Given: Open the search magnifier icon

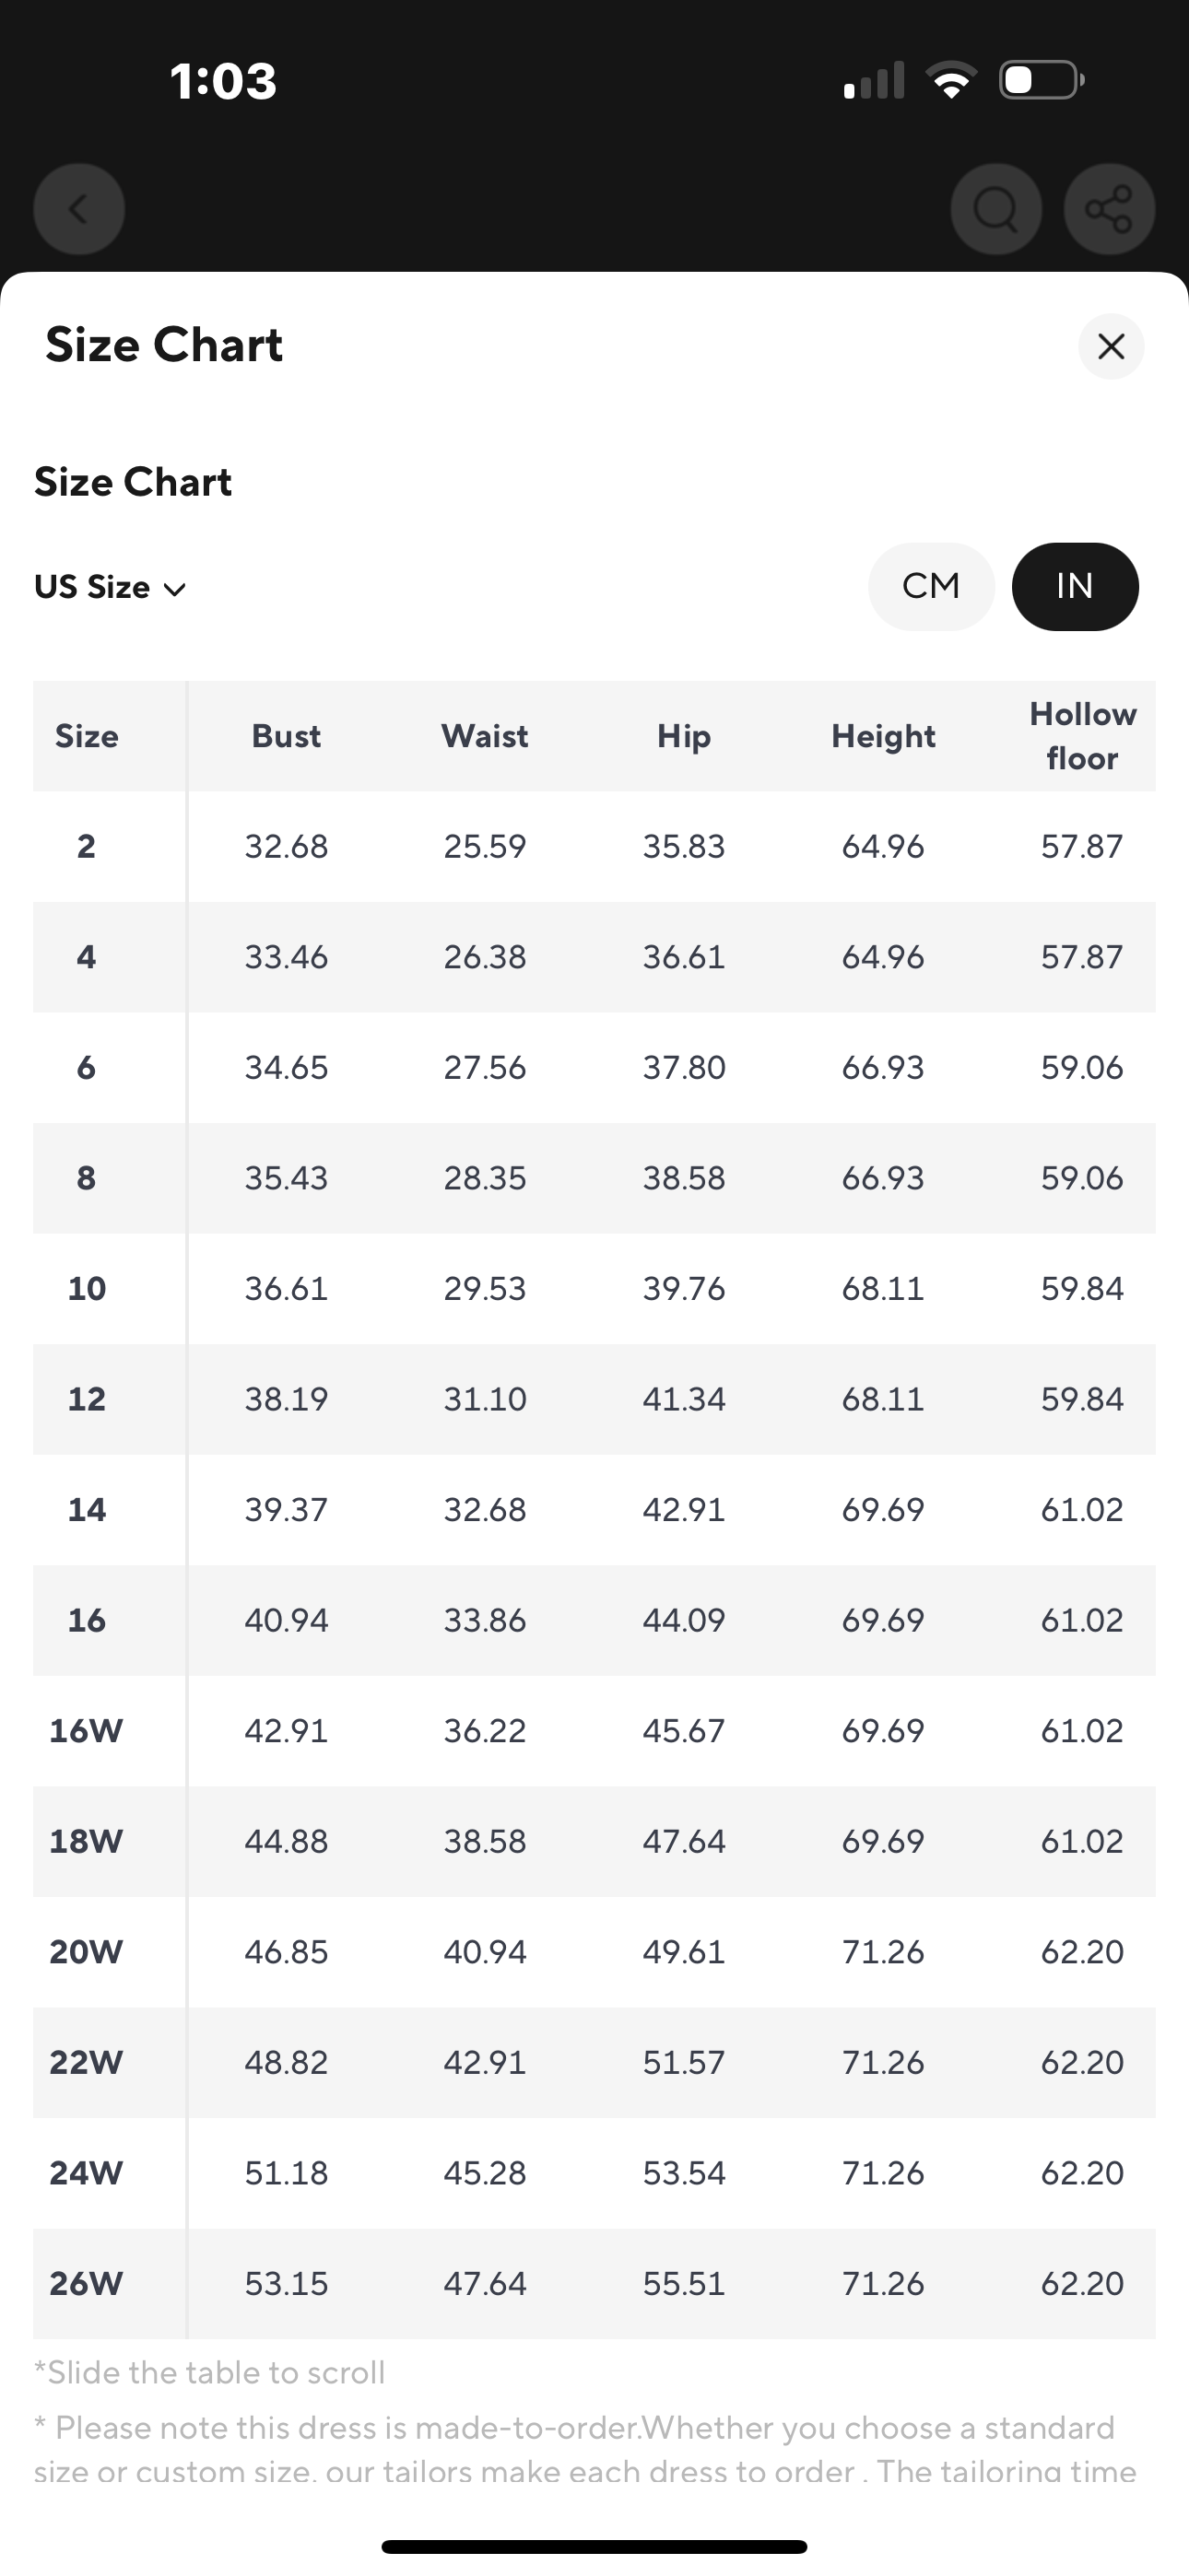Looking at the screenshot, I should click(995, 209).
